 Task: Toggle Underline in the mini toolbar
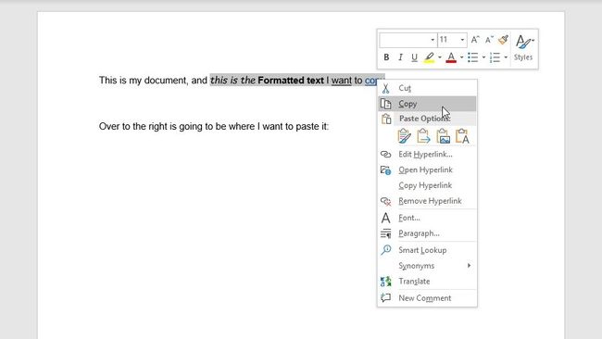tap(414, 57)
